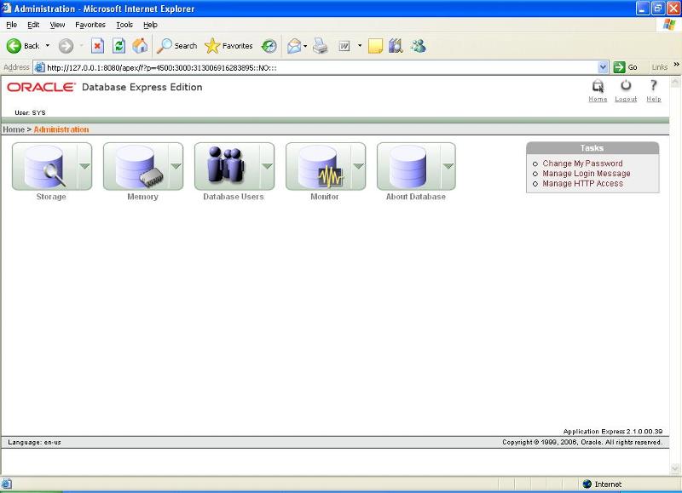Viewport: 682px width, 493px height.
Task: Open the Storage database icon
Action: (45, 166)
